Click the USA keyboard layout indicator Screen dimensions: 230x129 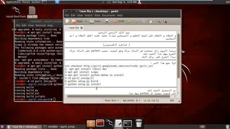(x=227, y=2)
